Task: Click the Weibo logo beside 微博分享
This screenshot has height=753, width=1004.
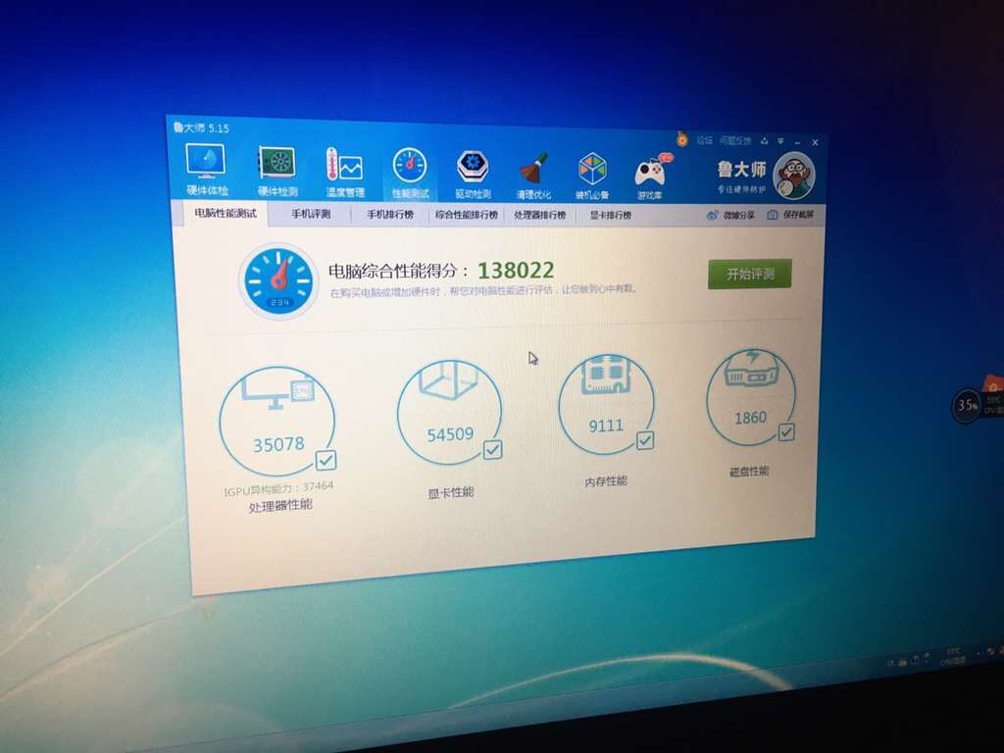Action: (712, 215)
